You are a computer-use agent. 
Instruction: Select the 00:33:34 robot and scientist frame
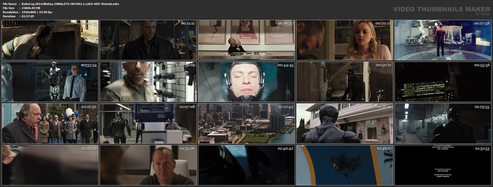[x=50, y=82]
